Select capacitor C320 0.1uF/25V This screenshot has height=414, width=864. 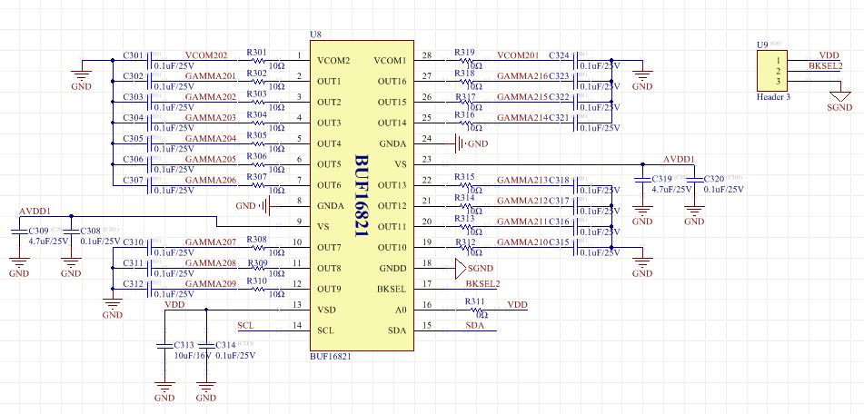pyautogui.click(x=694, y=180)
